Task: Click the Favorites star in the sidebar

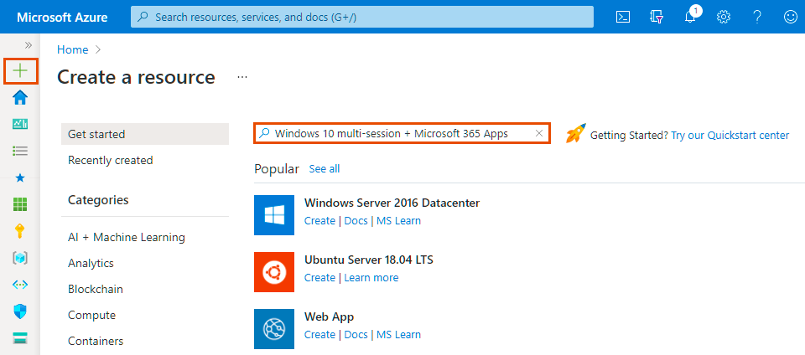Action: click(x=20, y=177)
